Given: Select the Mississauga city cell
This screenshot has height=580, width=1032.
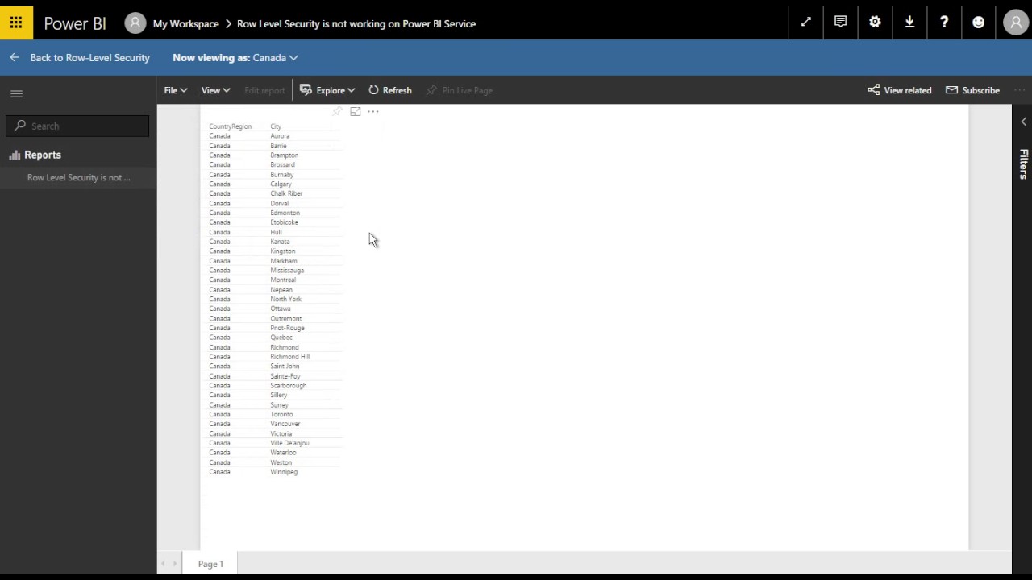Looking at the screenshot, I should click(x=287, y=271).
